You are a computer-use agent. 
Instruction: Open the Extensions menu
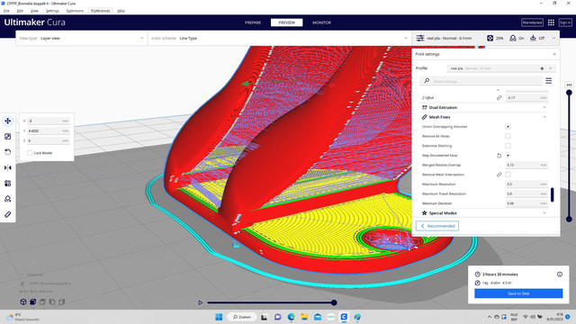(x=75, y=11)
